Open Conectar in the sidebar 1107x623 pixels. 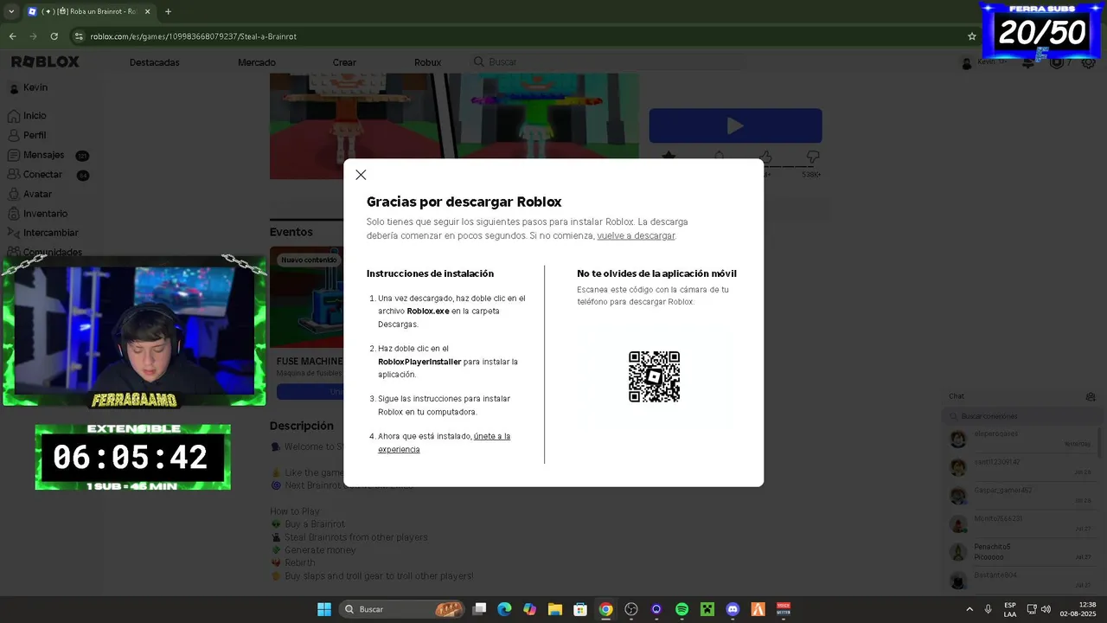[35, 175]
